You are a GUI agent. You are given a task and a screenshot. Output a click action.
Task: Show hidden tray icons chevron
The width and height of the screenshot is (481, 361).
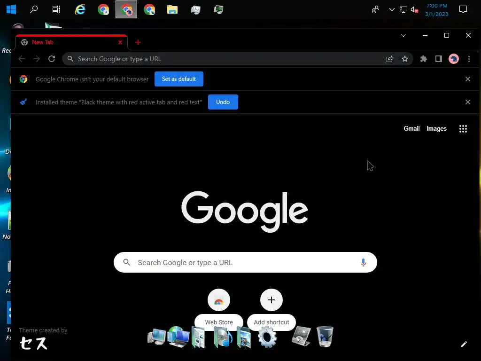(392, 10)
